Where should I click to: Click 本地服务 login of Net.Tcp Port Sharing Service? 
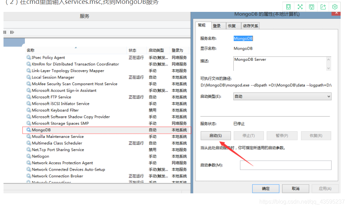[179, 150]
